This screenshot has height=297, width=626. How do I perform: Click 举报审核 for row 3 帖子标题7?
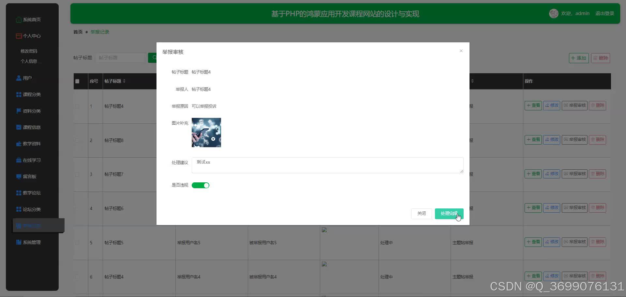coord(574,174)
